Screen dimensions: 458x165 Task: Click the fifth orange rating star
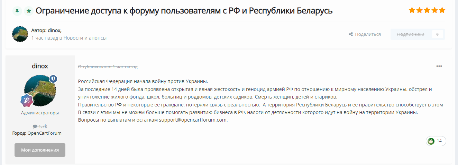point(442,10)
